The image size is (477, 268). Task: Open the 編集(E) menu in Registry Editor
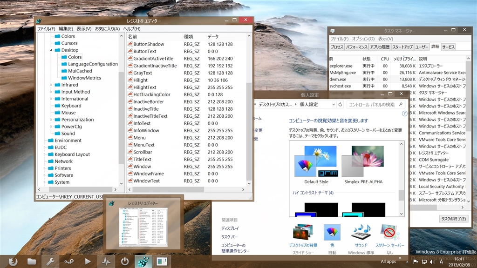66,29
